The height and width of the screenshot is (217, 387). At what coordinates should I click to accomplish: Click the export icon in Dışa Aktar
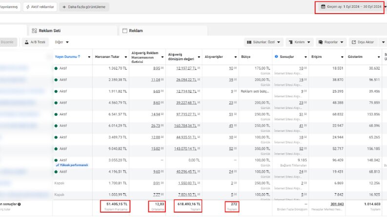click(x=354, y=42)
